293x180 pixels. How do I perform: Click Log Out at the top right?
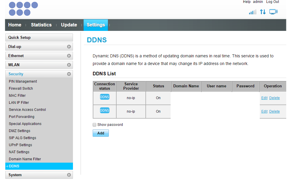(272, 2)
